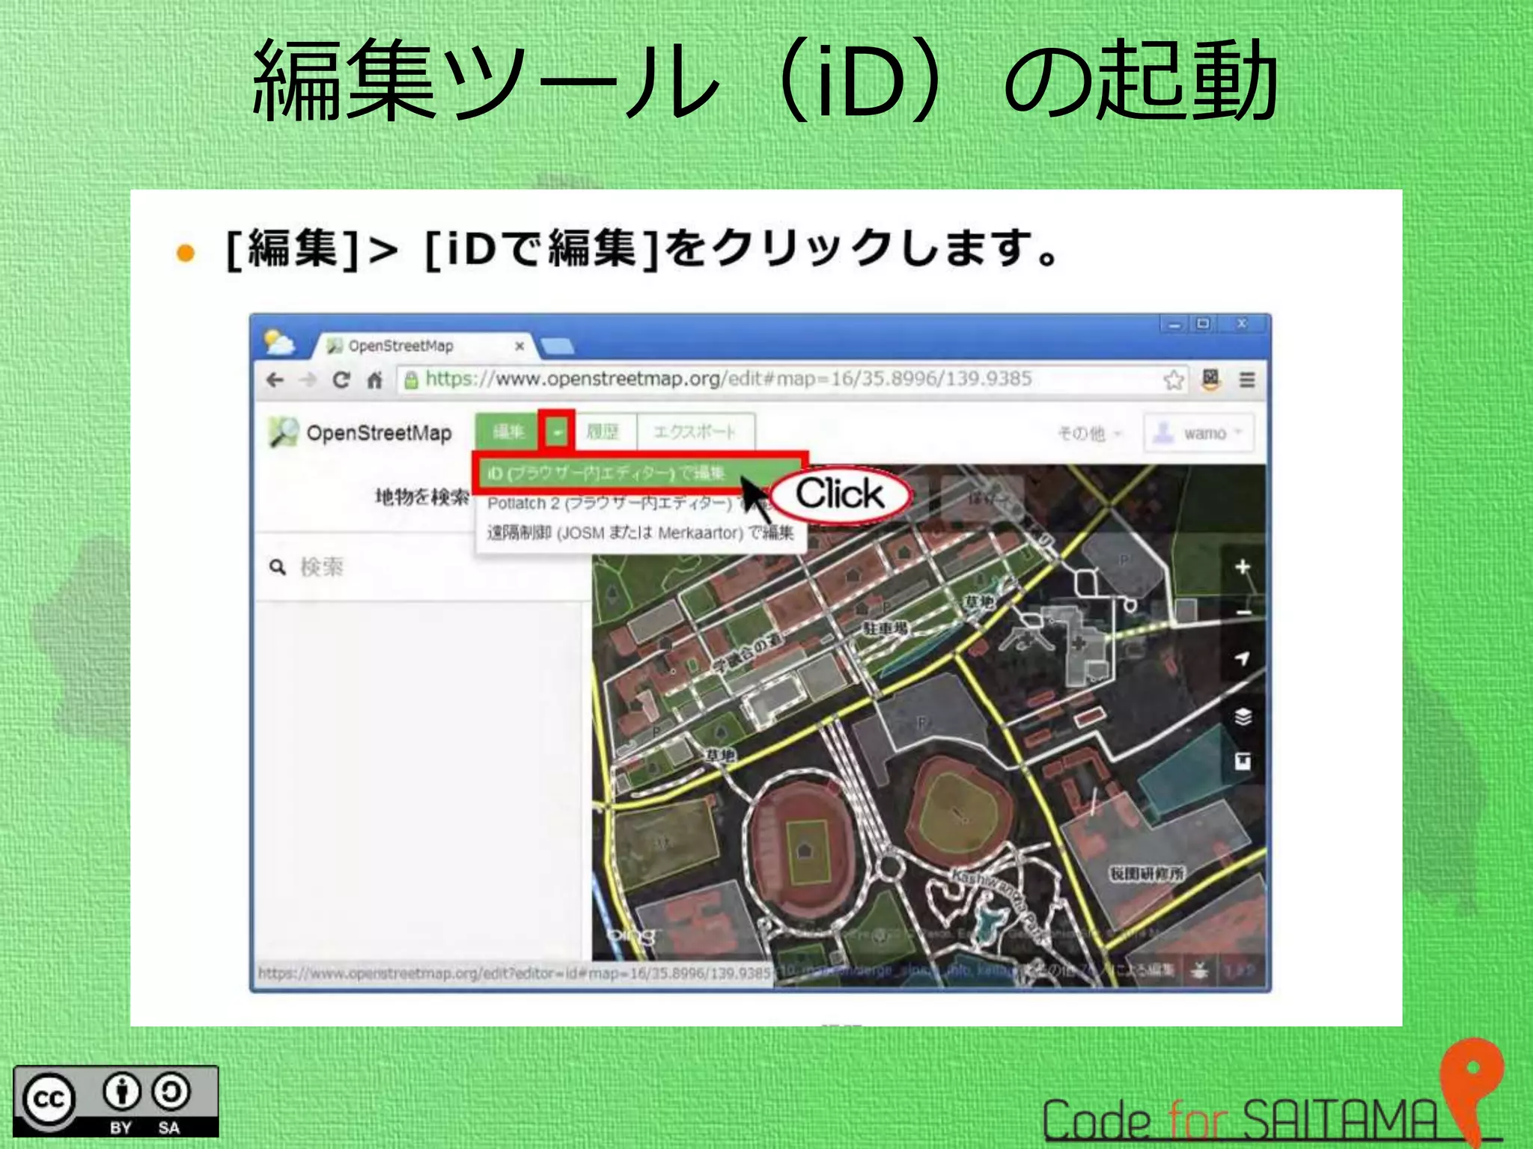Expand the edit dropdown arrow
Image resolution: width=1533 pixels, height=1149 pixels.
pos(557,432)
